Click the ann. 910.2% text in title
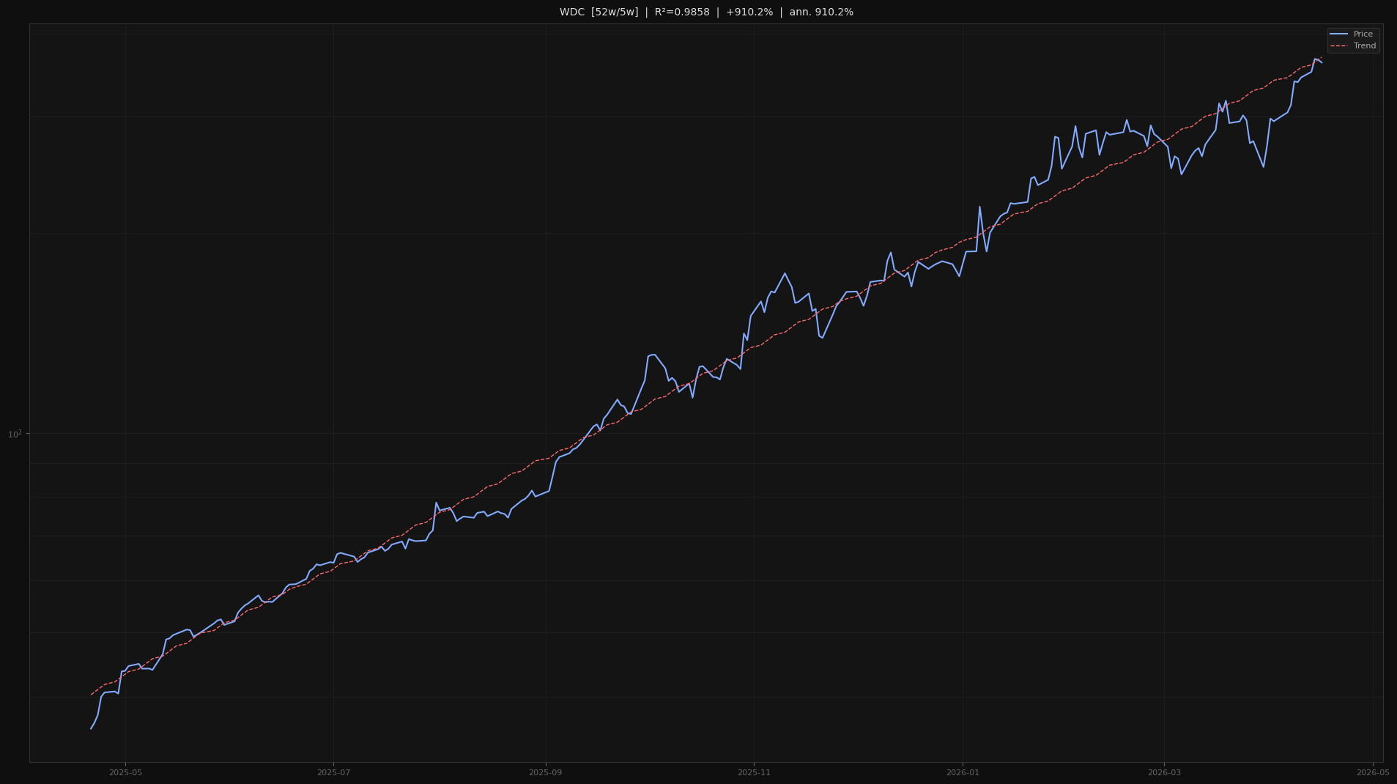This screenshot has width=1397, height=784. tap(820, 12)
